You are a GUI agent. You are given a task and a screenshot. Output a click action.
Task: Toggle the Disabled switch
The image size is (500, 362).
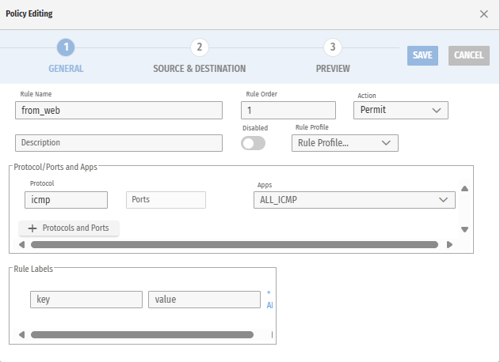[254, 143]
